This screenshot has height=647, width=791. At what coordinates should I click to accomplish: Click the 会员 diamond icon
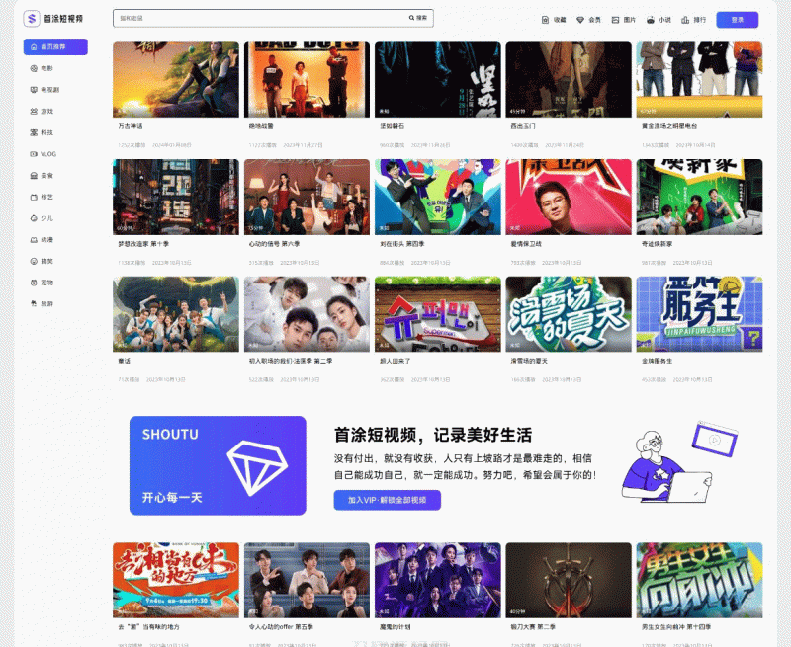pos(580,20)
